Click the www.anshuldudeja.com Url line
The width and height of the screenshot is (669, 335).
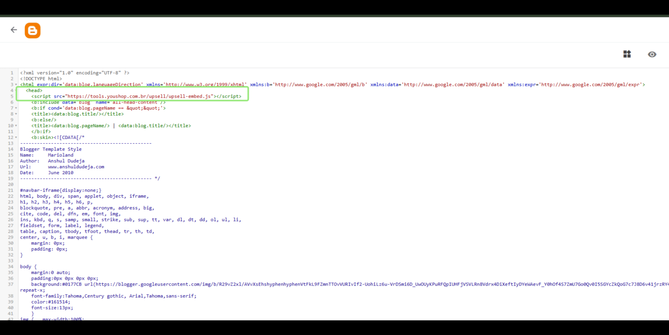coord(62,167)
